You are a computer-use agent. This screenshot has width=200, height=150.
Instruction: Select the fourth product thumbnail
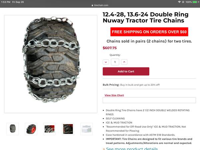(68, 129)
